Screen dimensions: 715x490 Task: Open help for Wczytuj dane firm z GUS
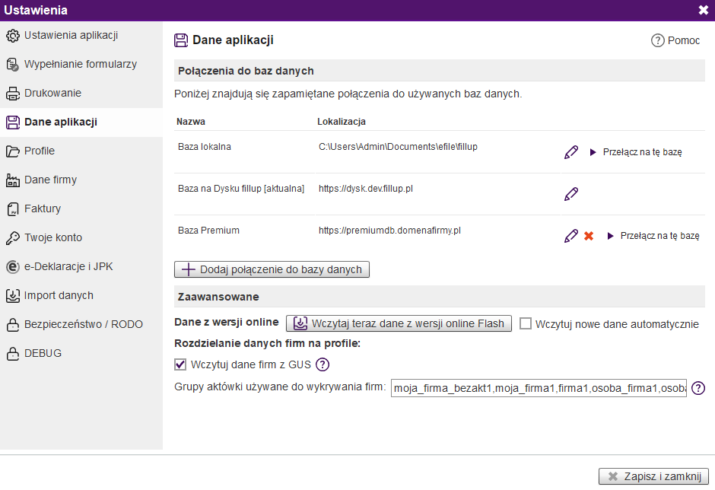[323, 364]
